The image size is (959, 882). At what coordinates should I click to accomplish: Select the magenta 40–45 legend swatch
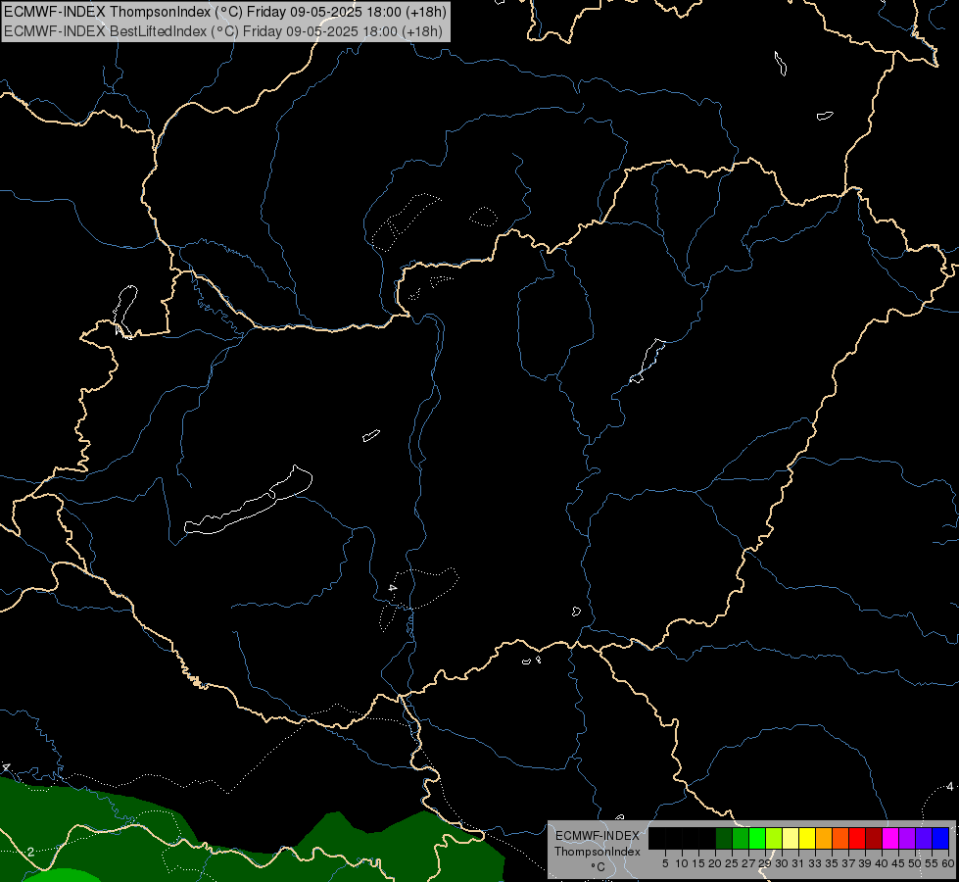pos(890,838)
